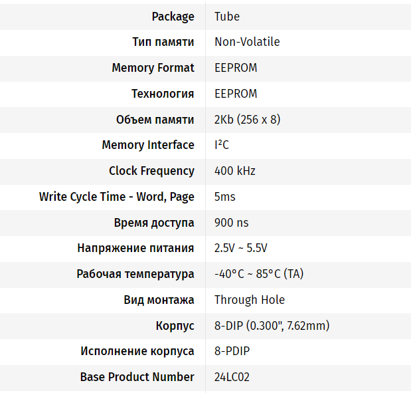Click the Write Cycle Time label
The image size is (411, 399).
[x=117, y=197]
